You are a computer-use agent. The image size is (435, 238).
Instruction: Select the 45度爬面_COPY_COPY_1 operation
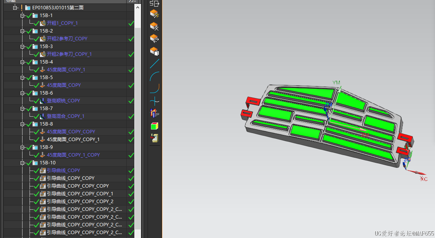tap(73, 140)
